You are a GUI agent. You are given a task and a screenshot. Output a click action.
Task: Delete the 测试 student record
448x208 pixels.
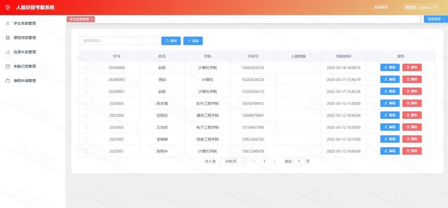[x=412, y=80]
